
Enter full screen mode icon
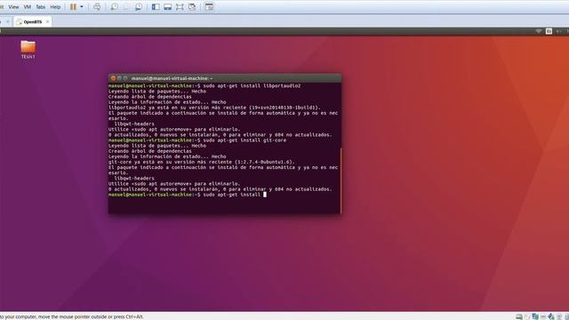(x=180, y=7)
